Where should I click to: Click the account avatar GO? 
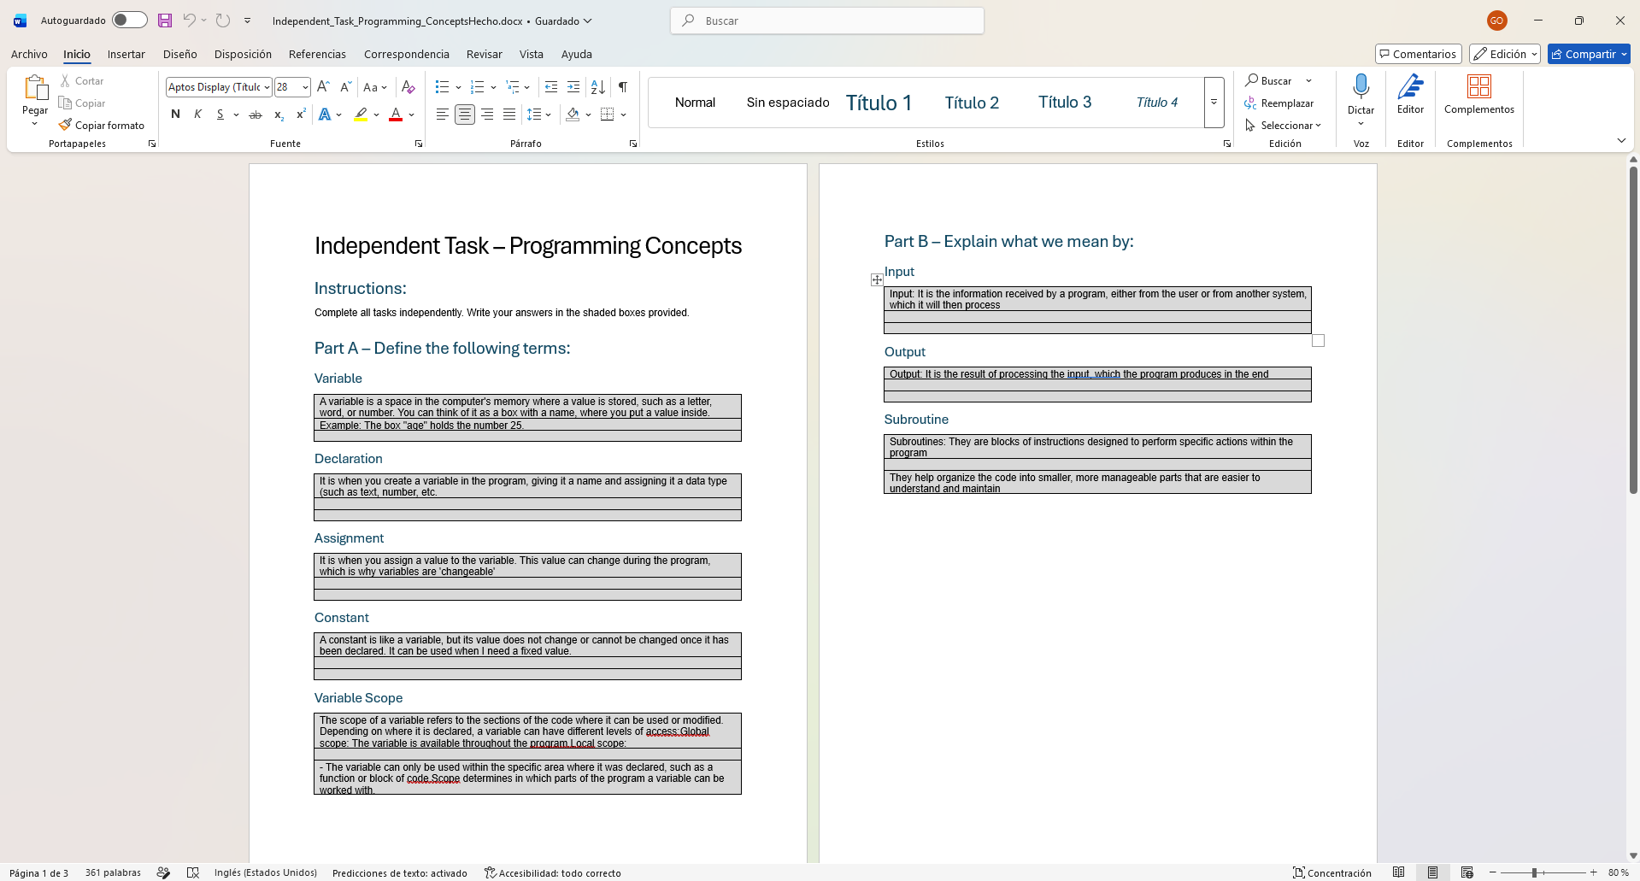tap(1496, 21)
